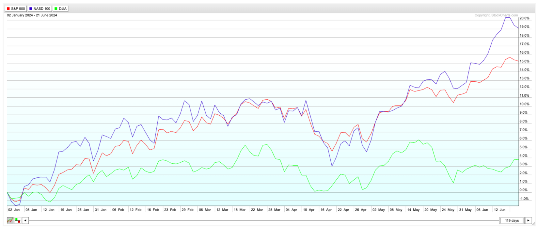Toggle the NASD 100 series in the legend
This screenshot has height=228, width=537.
[39, 9]
